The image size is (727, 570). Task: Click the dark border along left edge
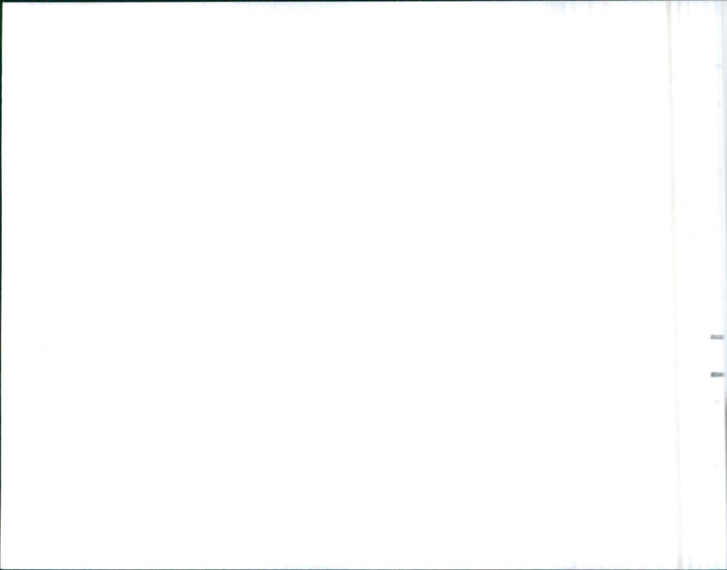[x=1, y=285]
